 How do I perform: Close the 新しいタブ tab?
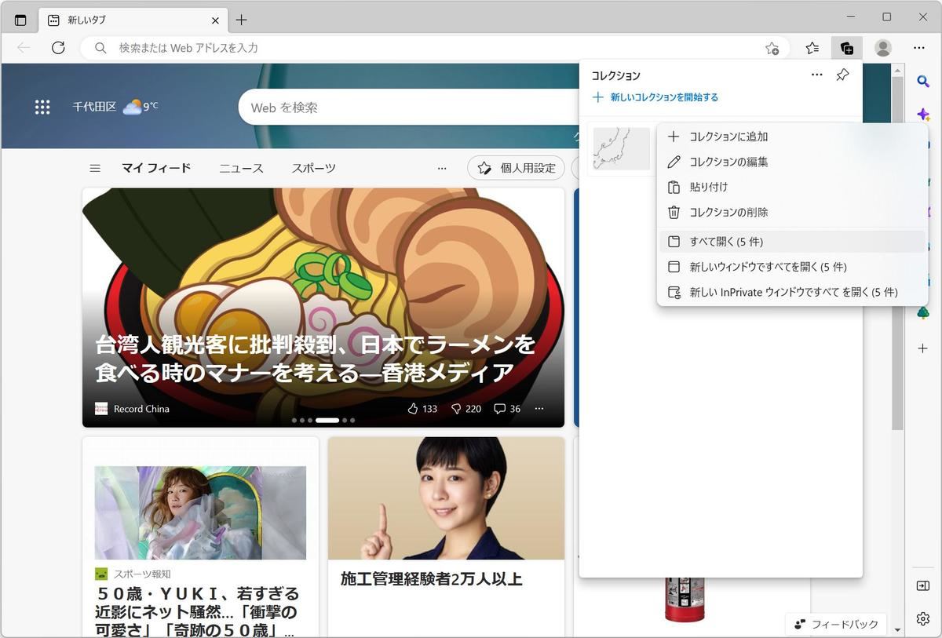click(x=215, y=20)
